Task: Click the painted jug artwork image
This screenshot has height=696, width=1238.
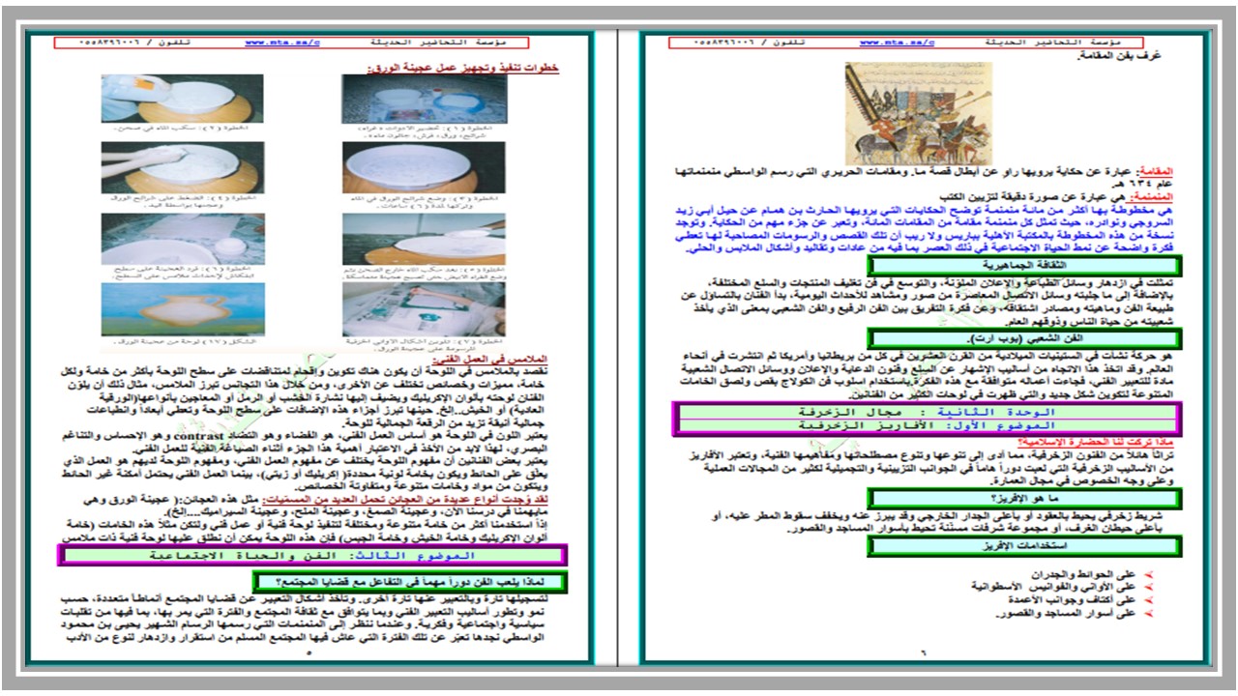Action: [182, 309]
